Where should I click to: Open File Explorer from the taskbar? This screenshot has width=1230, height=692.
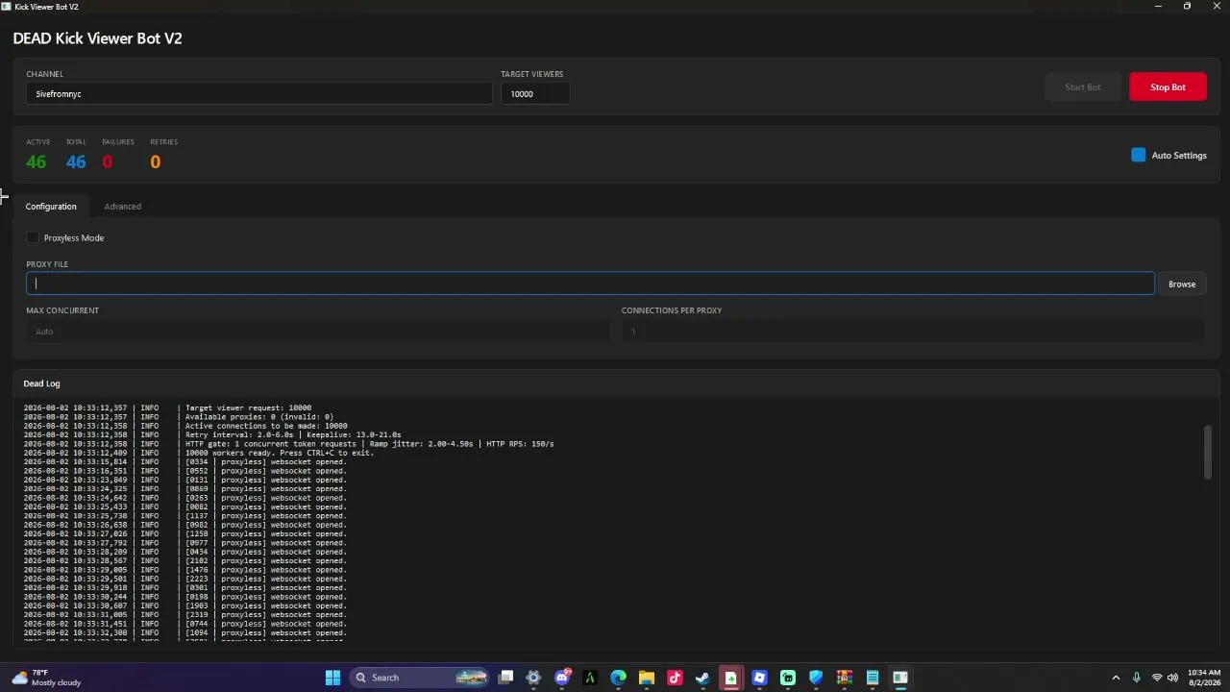point(647,678)
